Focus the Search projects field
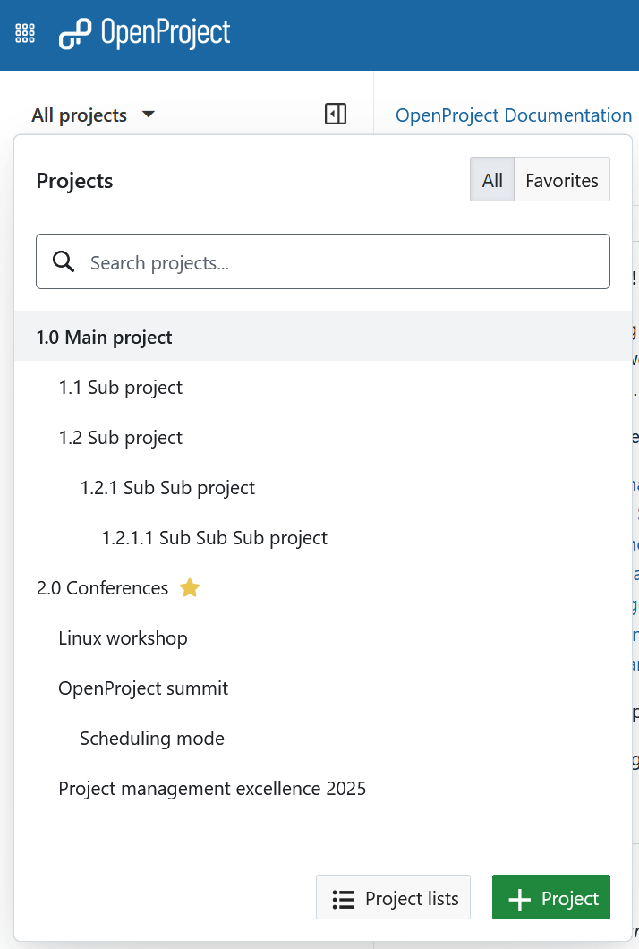 (340, 262)
